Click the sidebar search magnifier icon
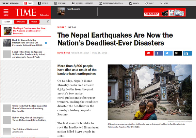Viewport: 196px width, 138px height. [48, 22]
